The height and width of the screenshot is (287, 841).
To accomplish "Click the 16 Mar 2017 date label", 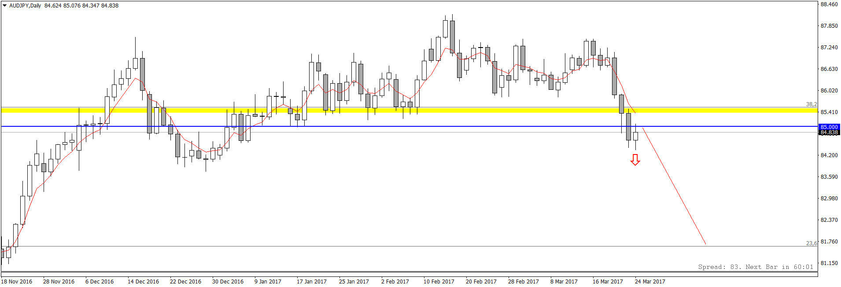I will tap(608, 282).
